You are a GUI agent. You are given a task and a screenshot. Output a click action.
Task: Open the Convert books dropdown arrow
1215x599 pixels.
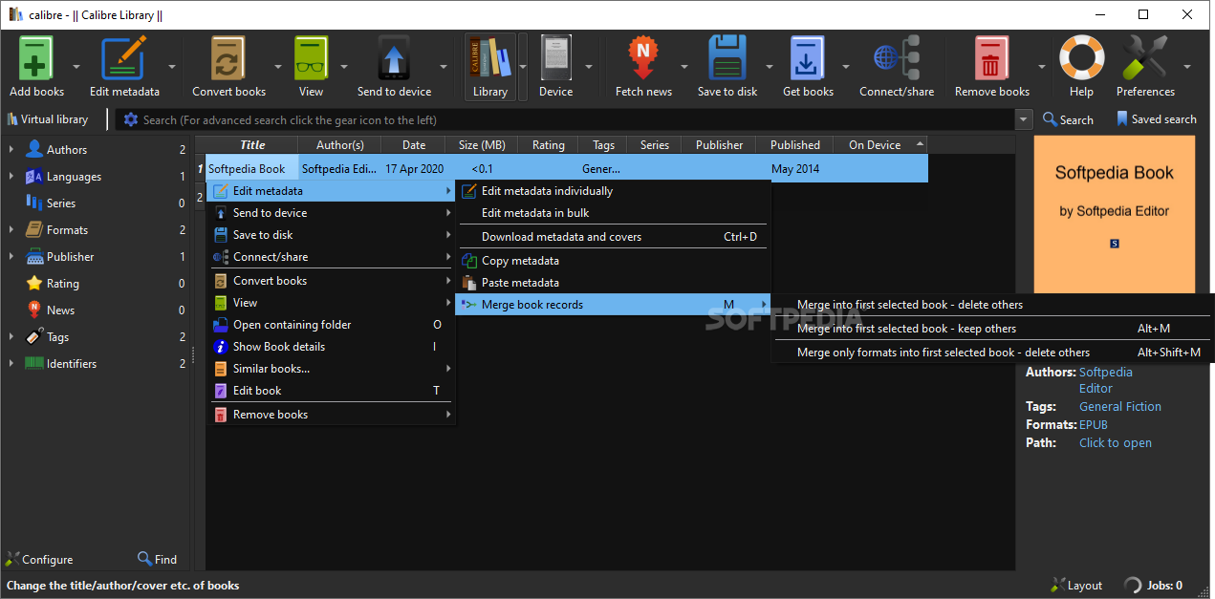278,67
